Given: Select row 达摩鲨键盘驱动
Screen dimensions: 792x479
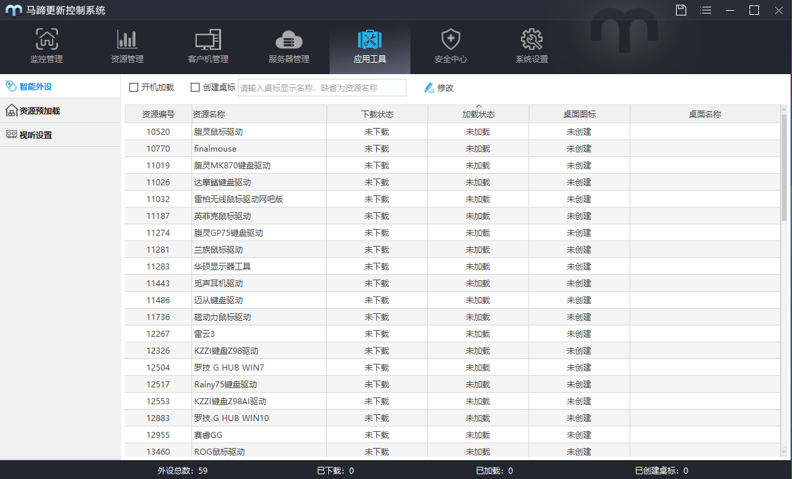Looking at the screenshot, I should point(452,182).
